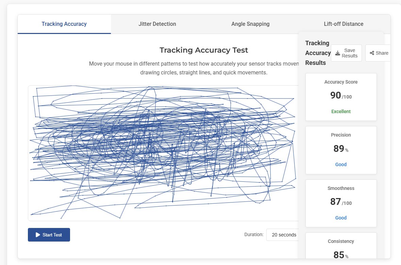The width and height of the screenshot is (401, 265).
Task: Click the Duration label text
Action: (x=254, y=234)
